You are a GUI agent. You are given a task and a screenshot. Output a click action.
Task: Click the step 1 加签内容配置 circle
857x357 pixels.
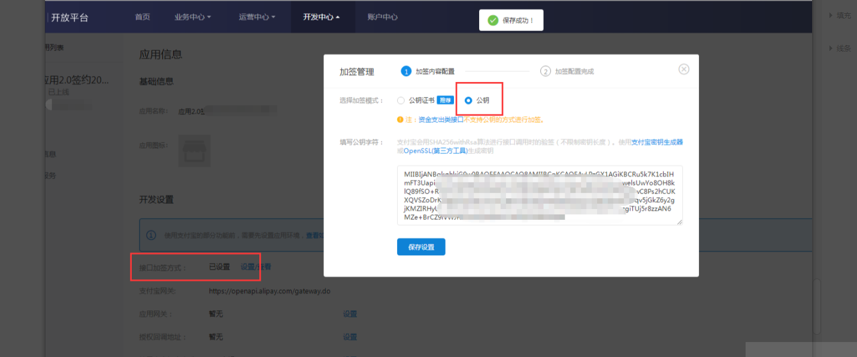(x=406, y=71)
